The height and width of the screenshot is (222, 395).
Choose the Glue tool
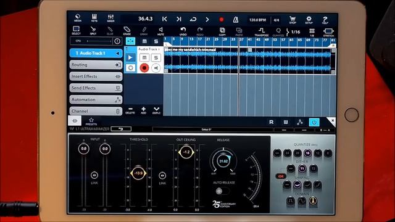click(110, 31)
